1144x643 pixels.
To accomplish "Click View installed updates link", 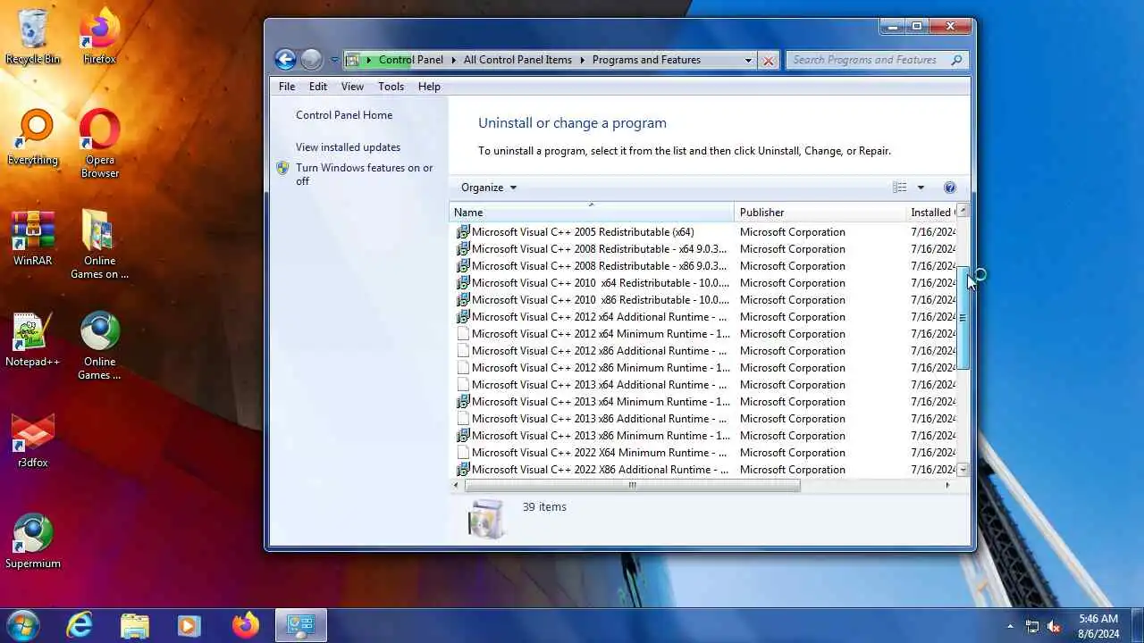I will (348, 147).
